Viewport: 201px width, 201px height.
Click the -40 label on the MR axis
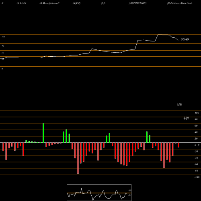click(196, 158)
